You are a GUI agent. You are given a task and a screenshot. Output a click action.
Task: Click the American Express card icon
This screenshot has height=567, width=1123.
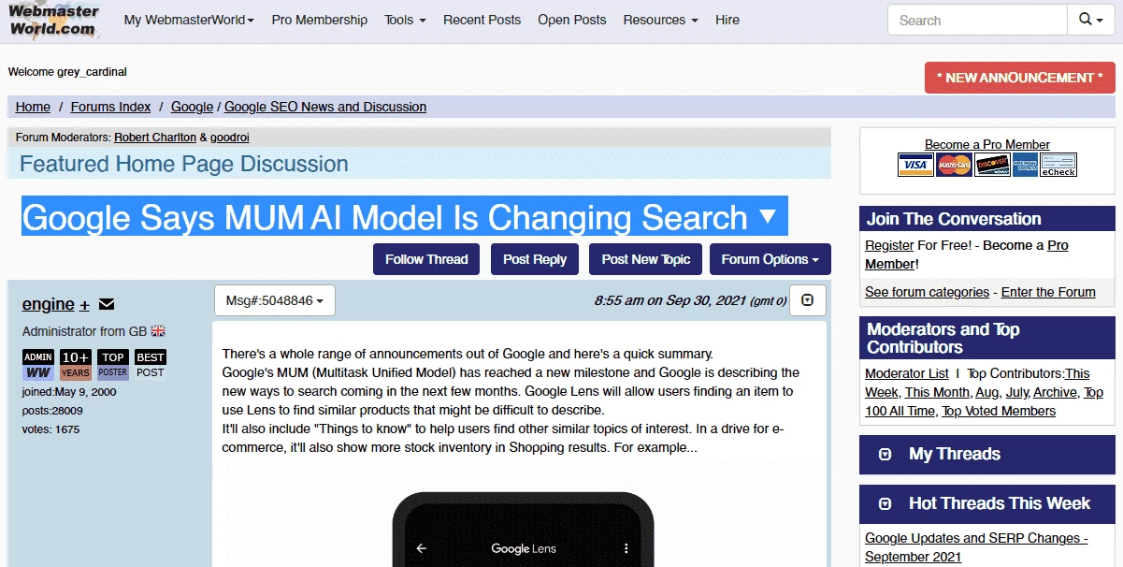(x=1025, y=165)
